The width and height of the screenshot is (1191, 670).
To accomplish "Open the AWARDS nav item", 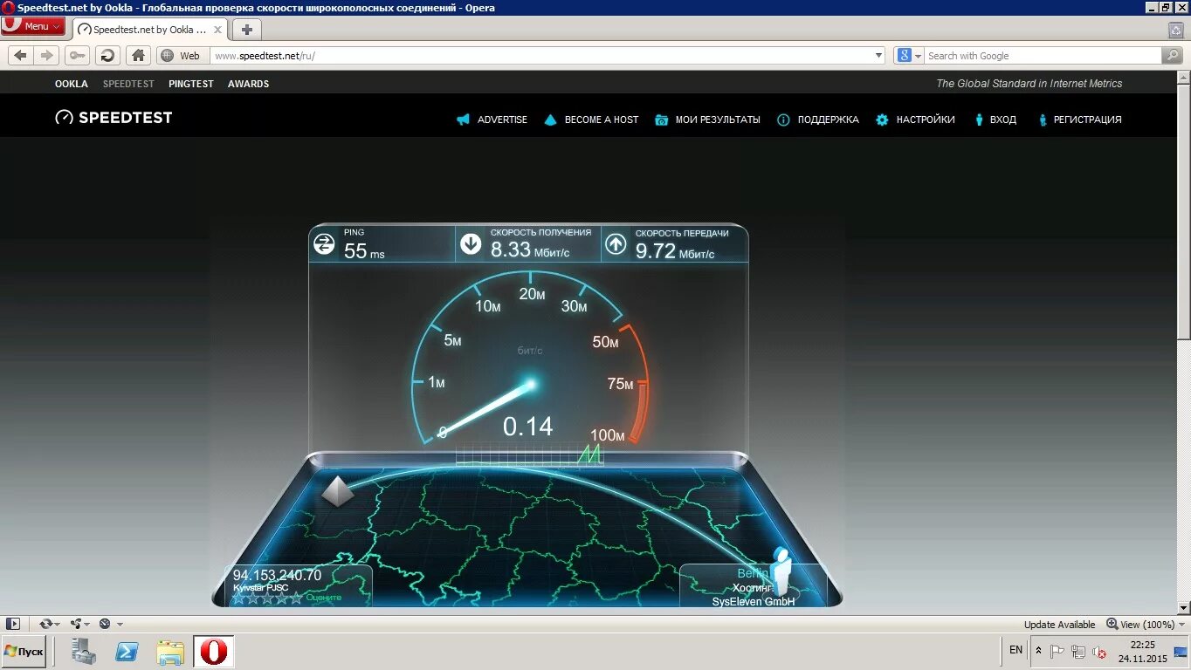I will (248, 84).
